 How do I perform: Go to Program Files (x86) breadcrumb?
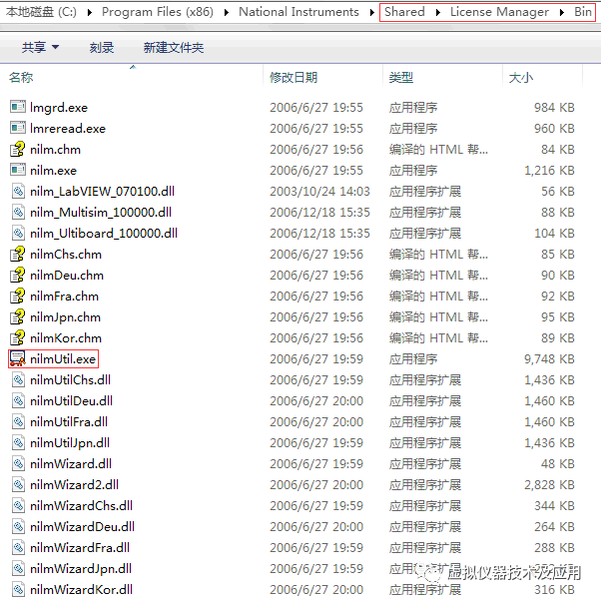click(x=158, y=12)
